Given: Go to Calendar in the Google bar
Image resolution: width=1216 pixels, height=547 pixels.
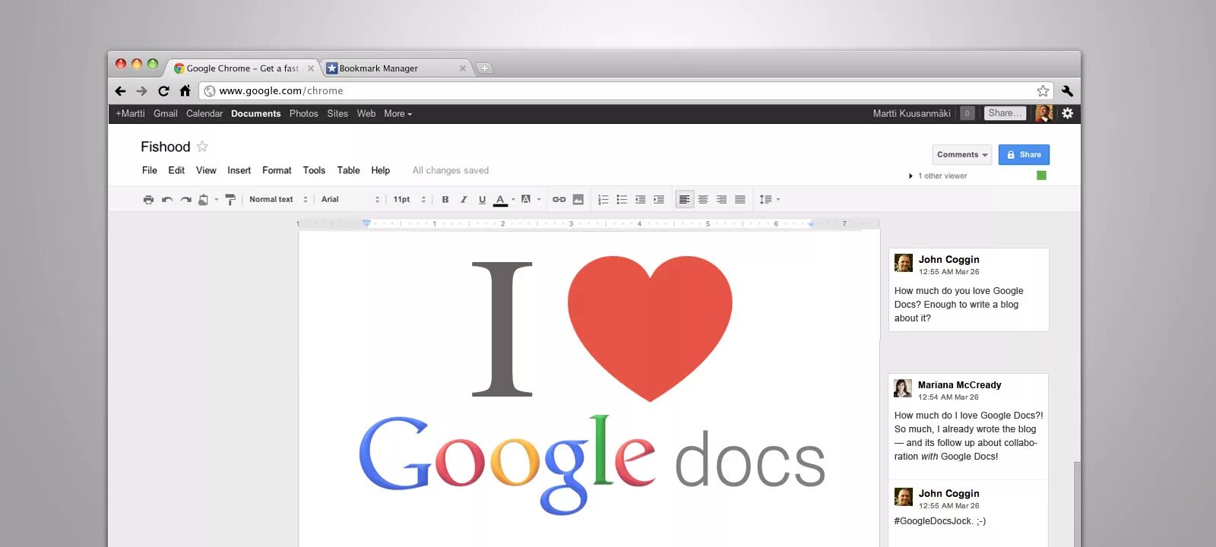Looking at the screenshot, I should [x=204, y=114].
